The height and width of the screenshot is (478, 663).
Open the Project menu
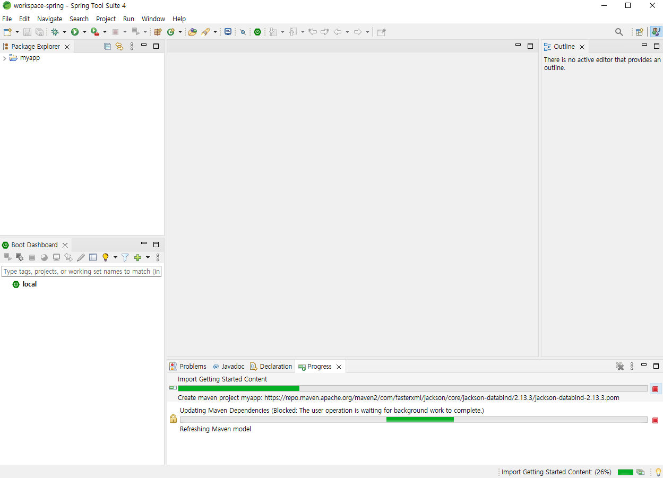(106, 19)
